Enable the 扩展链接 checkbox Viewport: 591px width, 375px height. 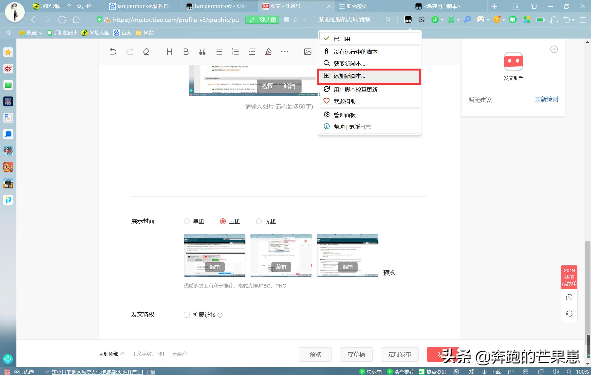[187, 315]
